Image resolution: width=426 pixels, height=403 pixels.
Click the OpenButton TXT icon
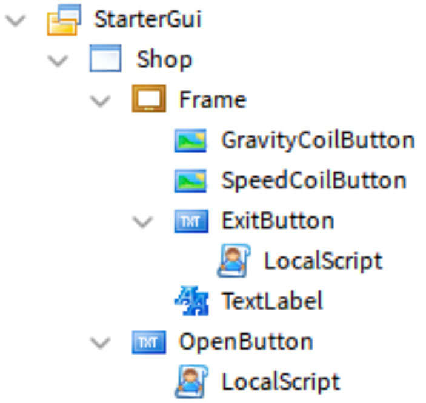(149, 342)
